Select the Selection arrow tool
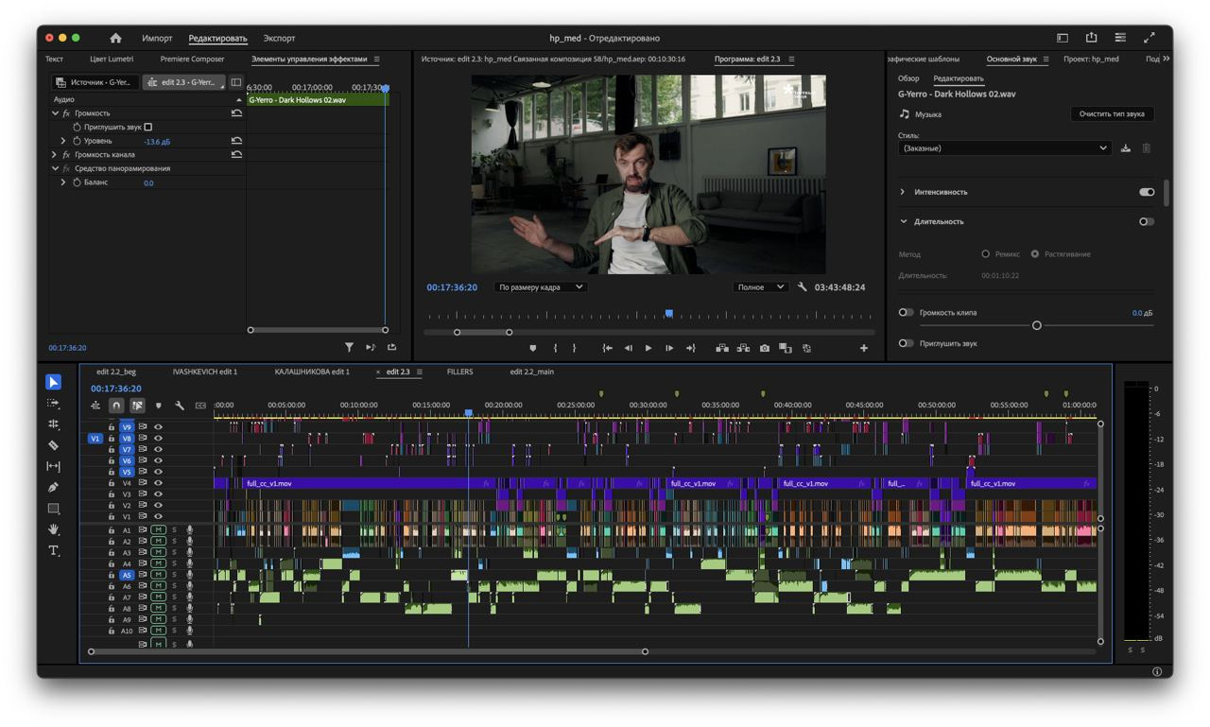1210x727 pixels. 53,382
